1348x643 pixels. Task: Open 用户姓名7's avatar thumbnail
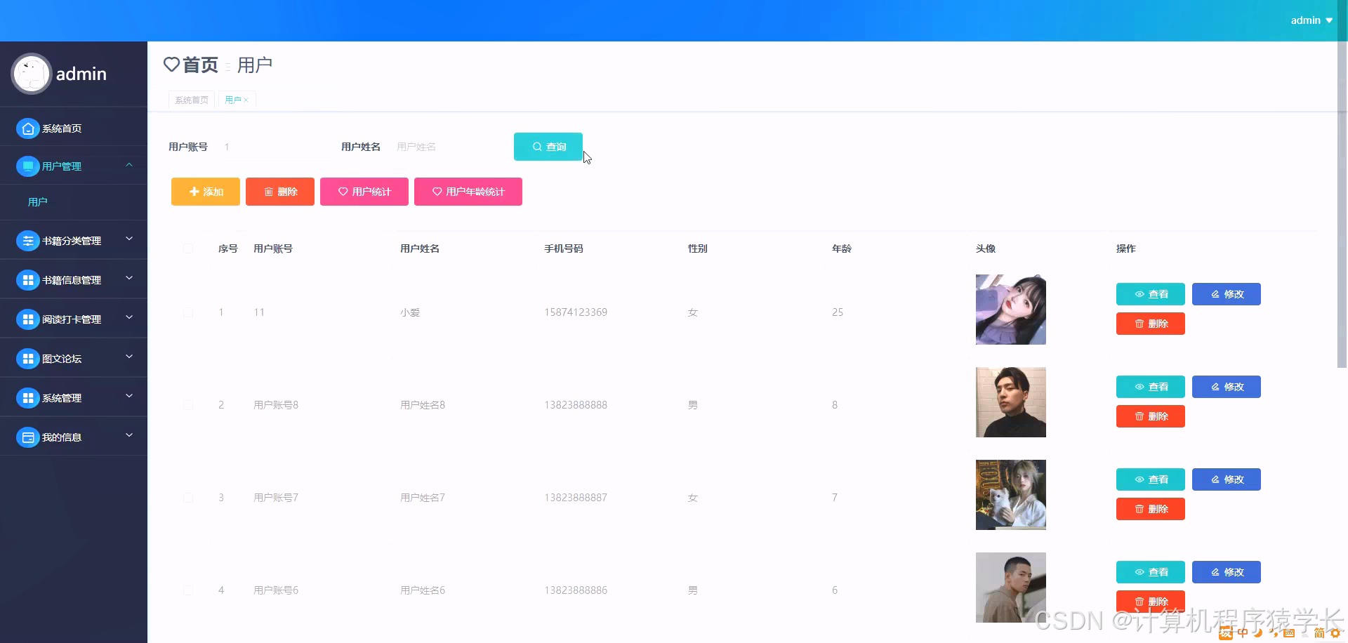click(1011, 495)
